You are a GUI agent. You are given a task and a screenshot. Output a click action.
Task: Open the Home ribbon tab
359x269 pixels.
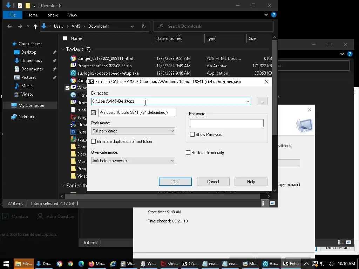[x=33, y=15]
